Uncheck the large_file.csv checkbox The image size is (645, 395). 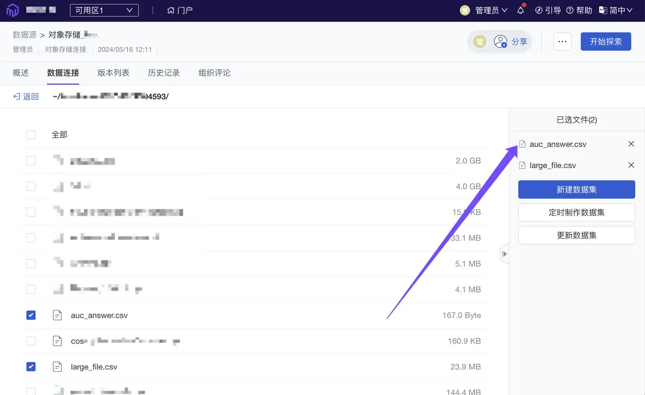(31, 366)
